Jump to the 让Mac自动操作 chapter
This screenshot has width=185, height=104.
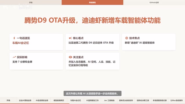(177, 100)
